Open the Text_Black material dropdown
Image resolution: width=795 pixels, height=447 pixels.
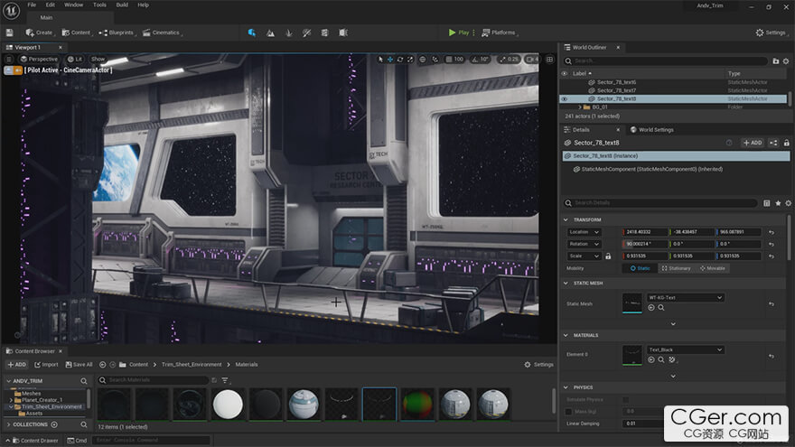[x=686, y=349]
